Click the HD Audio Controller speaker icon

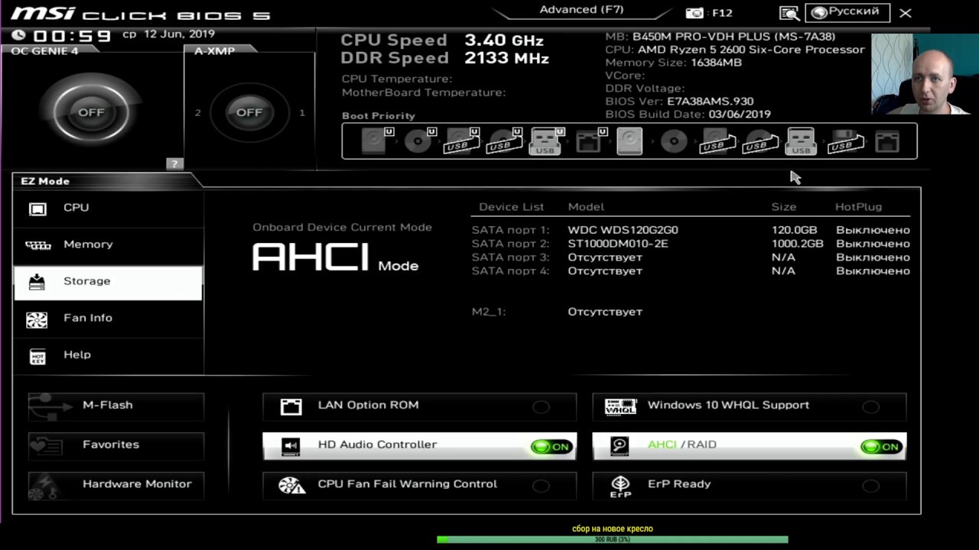coord(291,446)
